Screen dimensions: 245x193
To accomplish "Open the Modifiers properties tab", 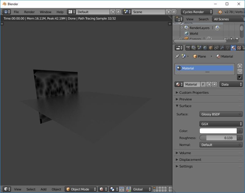I will 221,48.
